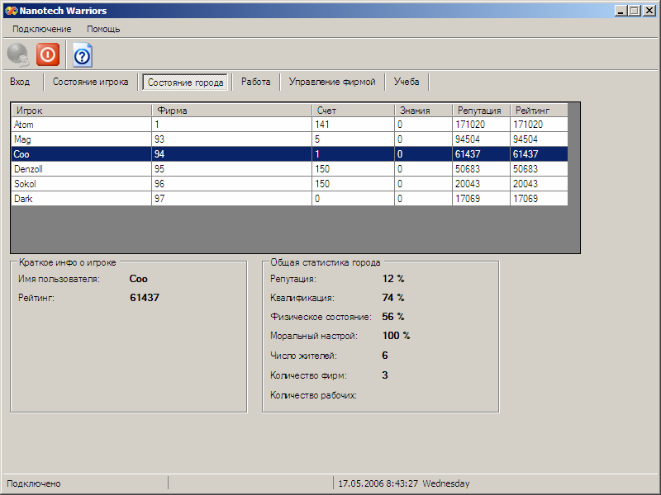Click Denzoll's Знания cell
The height and width of the screenshot is (495, 661).
click(x=423, y=169)
